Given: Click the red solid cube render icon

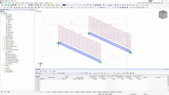Looking at the screenshot, I should [x=127, y=8].
